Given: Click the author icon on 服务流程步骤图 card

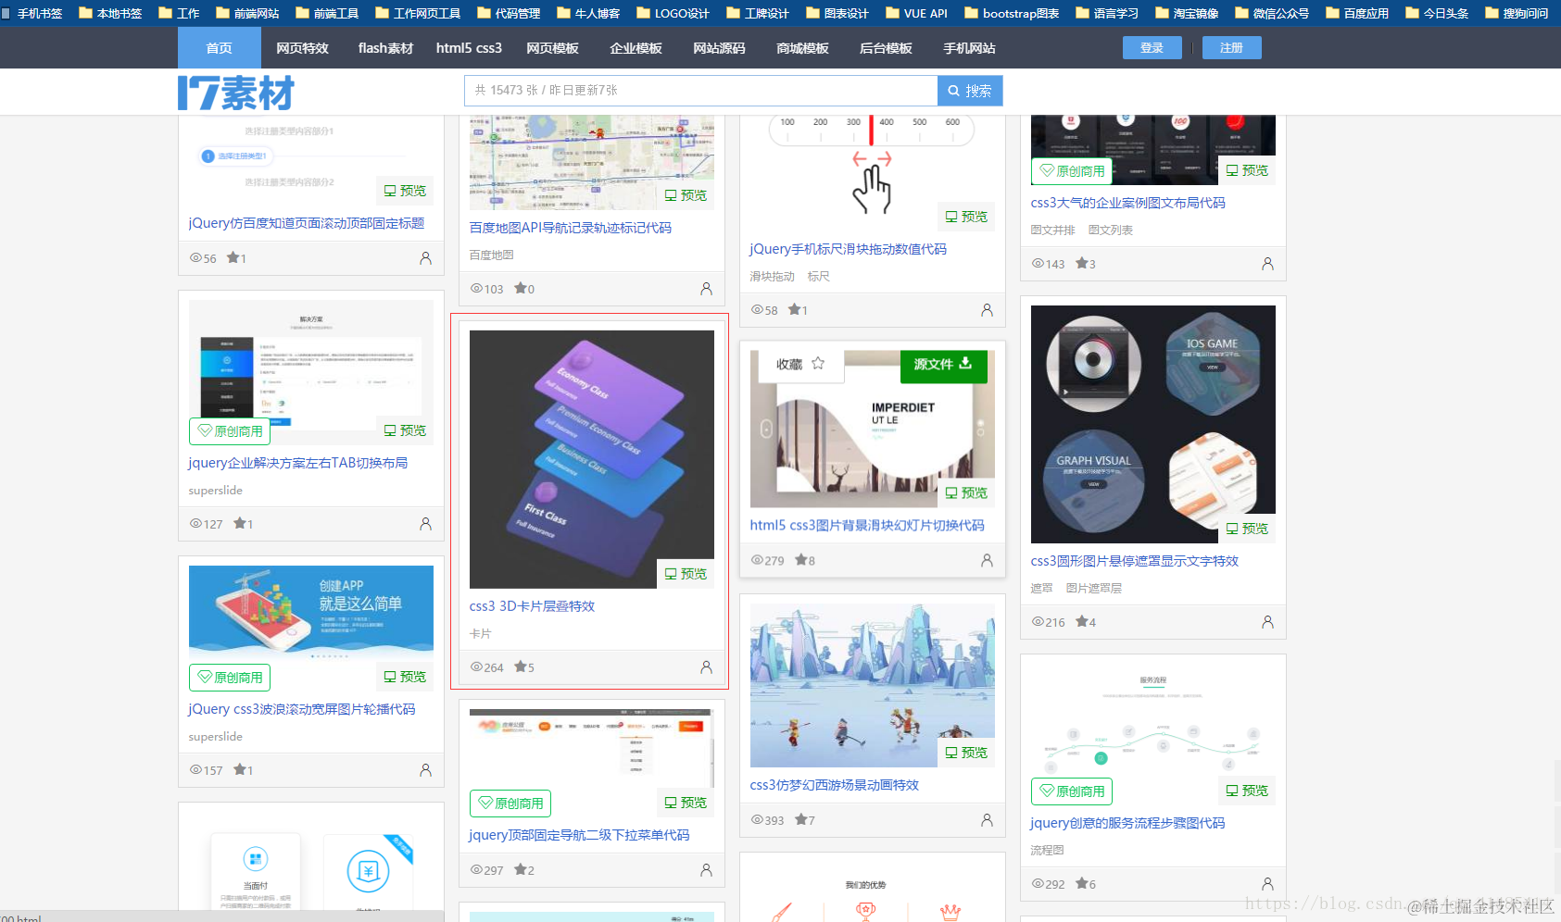Looking at the screenshot, I should (1267, 884).
